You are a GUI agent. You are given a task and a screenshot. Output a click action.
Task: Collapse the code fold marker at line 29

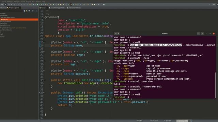[x=44, y=61]
